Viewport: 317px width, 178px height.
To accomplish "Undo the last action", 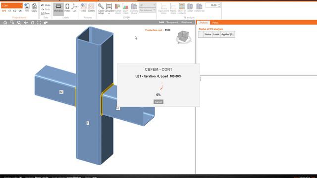I will (x=46, y=5).
